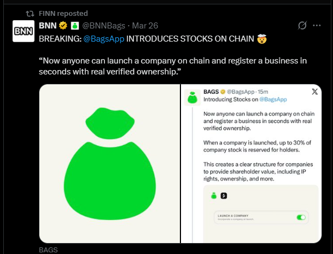
Task: Click the gold verified badge beside BNN
Action: tap(64, 26)
